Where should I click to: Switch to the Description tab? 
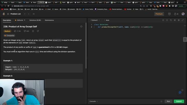(7, 20)
